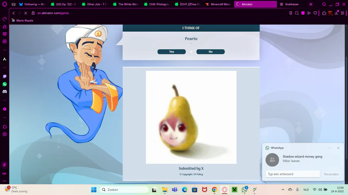Open Google Chrome from the taskbar
The image size is (348, 195).
coord(214,190)
